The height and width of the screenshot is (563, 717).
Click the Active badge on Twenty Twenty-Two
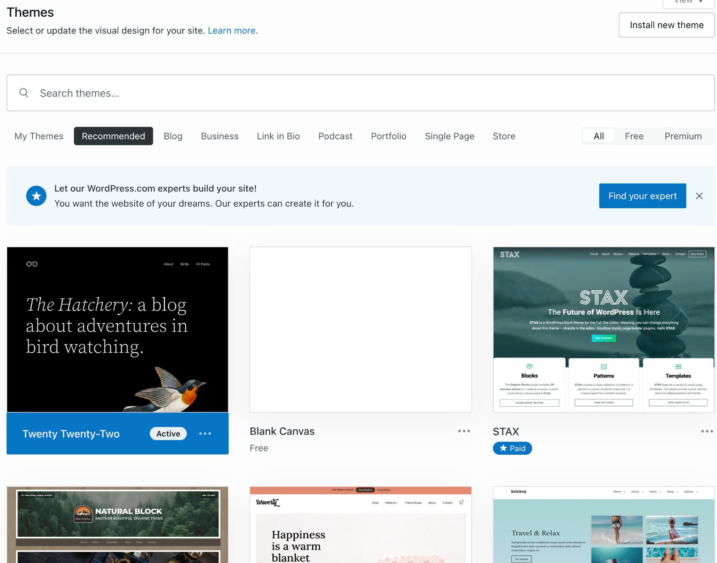coord(168,434)
